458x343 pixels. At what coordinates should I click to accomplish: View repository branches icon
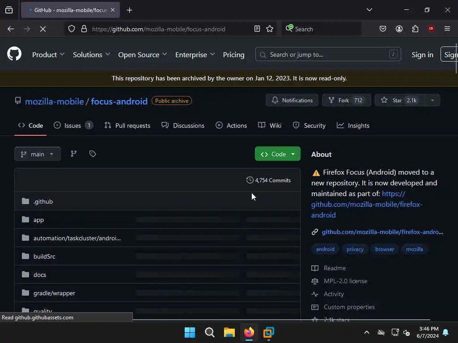point(74,154)
